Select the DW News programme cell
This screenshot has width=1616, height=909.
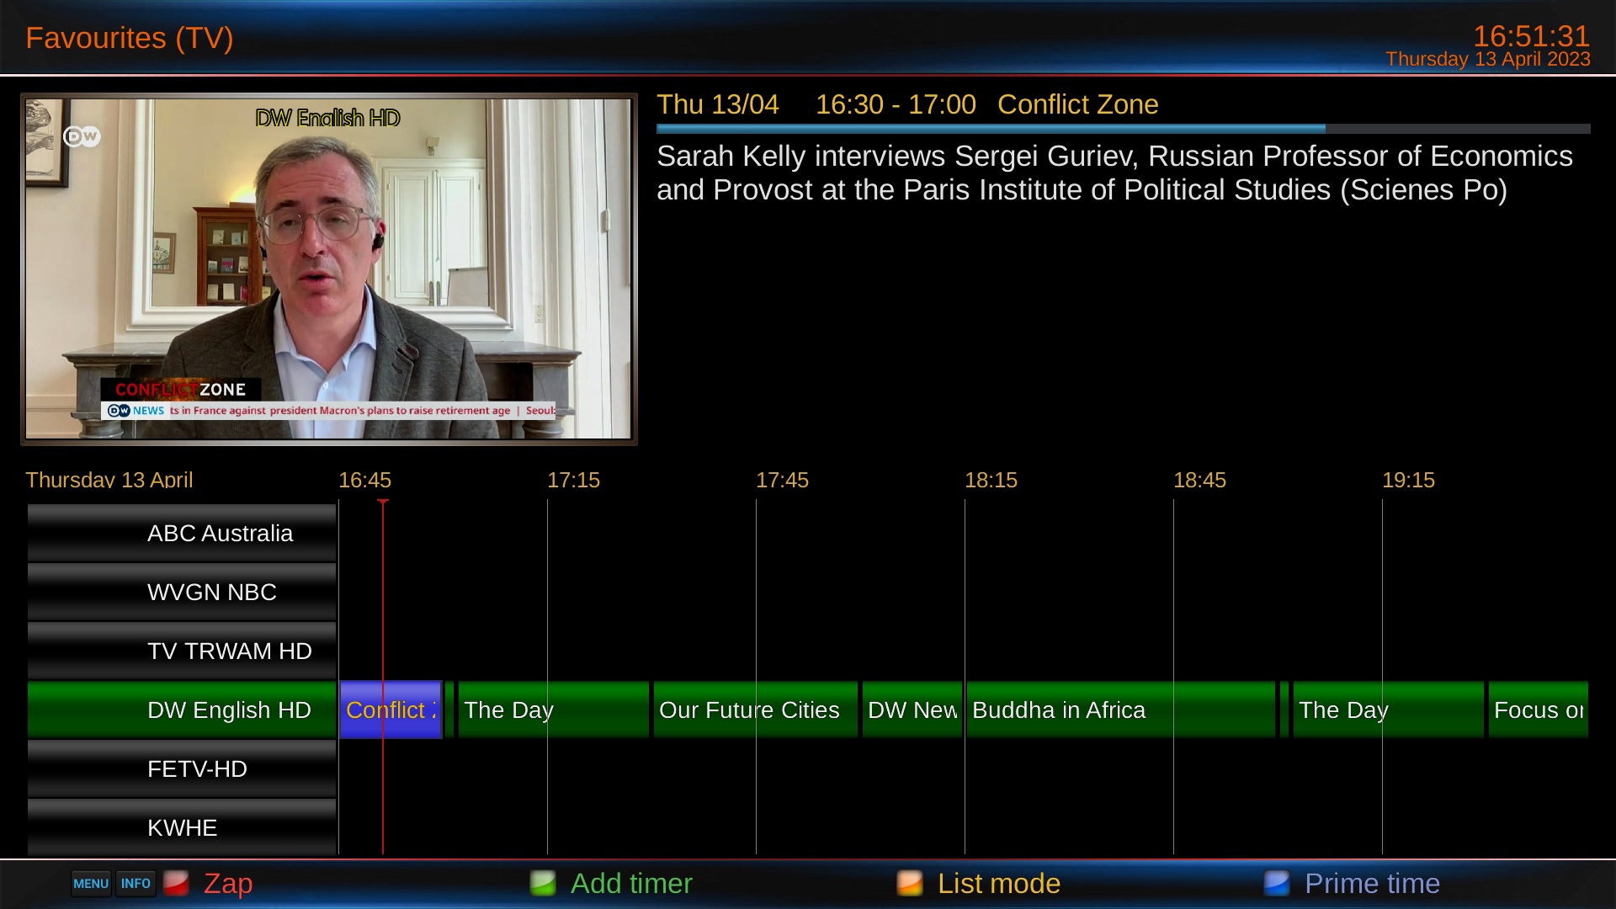click(912, 710)
